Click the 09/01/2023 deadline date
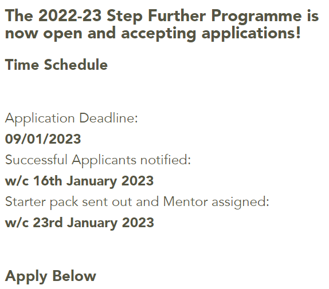The width and height of the screenshot is (329, 289). (x=43, y=139)
